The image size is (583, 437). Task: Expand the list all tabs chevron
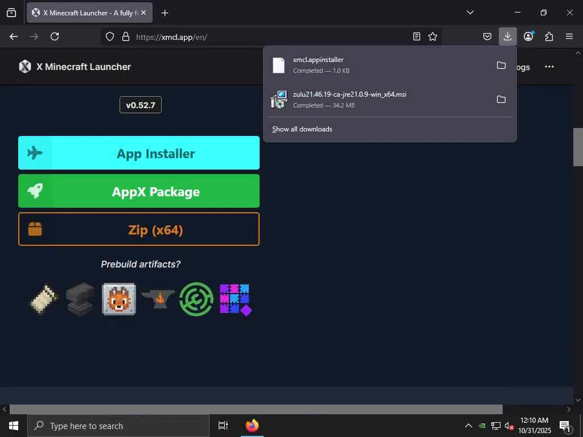(x=470, y=13)
